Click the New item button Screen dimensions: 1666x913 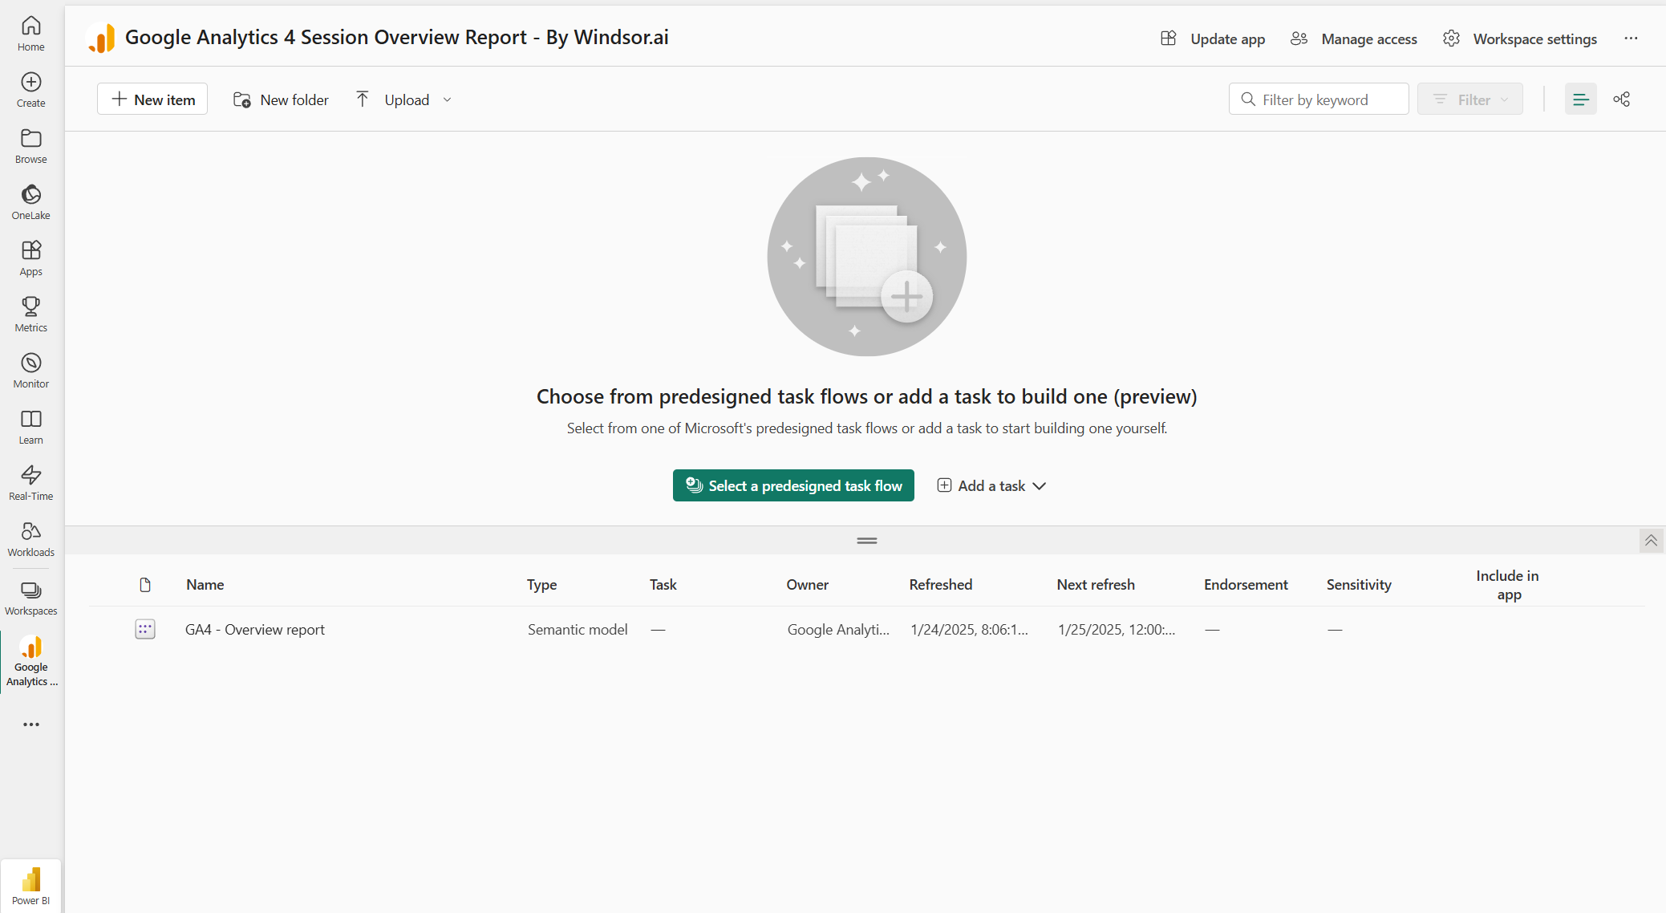152,99
